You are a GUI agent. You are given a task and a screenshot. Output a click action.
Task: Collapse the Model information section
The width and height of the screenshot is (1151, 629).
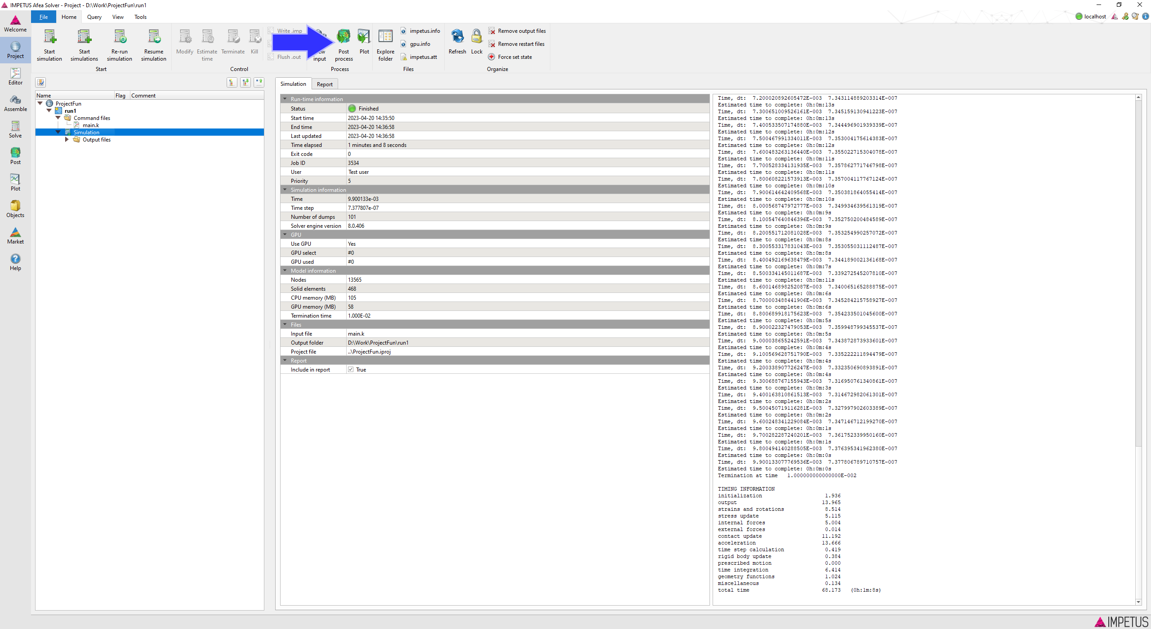(x=285, y=270)
